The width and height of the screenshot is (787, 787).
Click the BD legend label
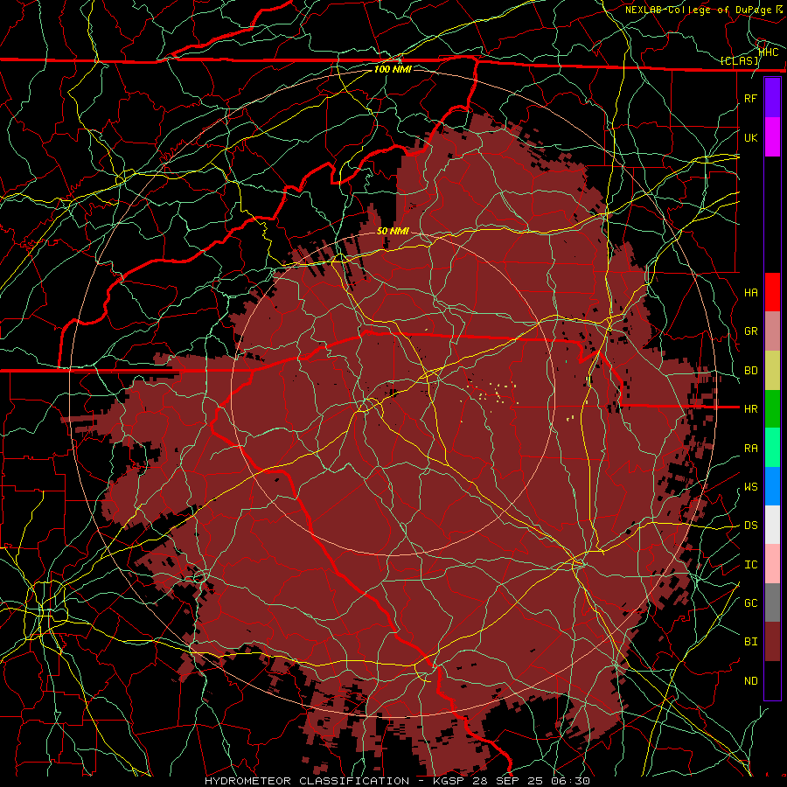click(x=750, y=371)
